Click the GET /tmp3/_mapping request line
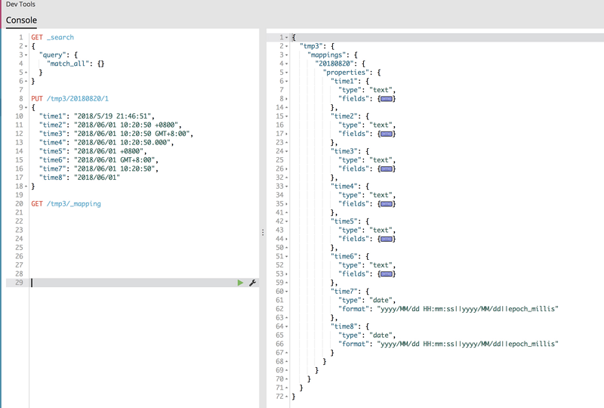The width and height of the screenshot is (604, 408). [x=66, y=204]
